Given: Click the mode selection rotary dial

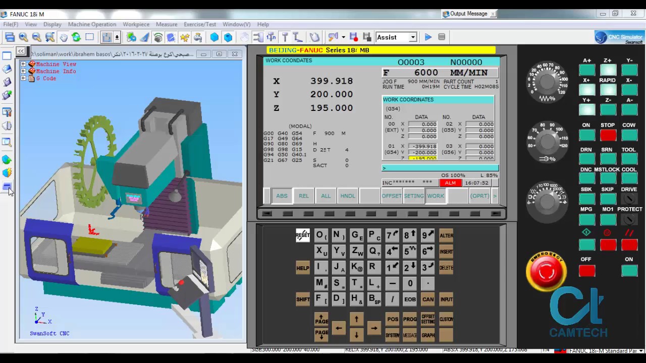Looking at the screenshot, I should [547, 202].
